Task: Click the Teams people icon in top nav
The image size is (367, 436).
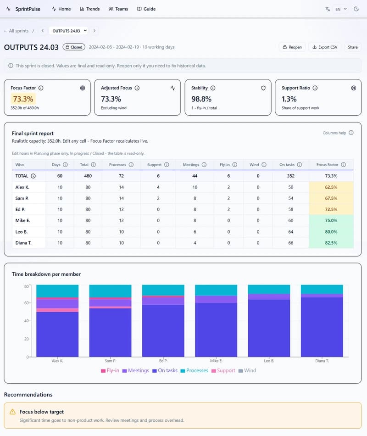Action: click(x=110, y=9)
